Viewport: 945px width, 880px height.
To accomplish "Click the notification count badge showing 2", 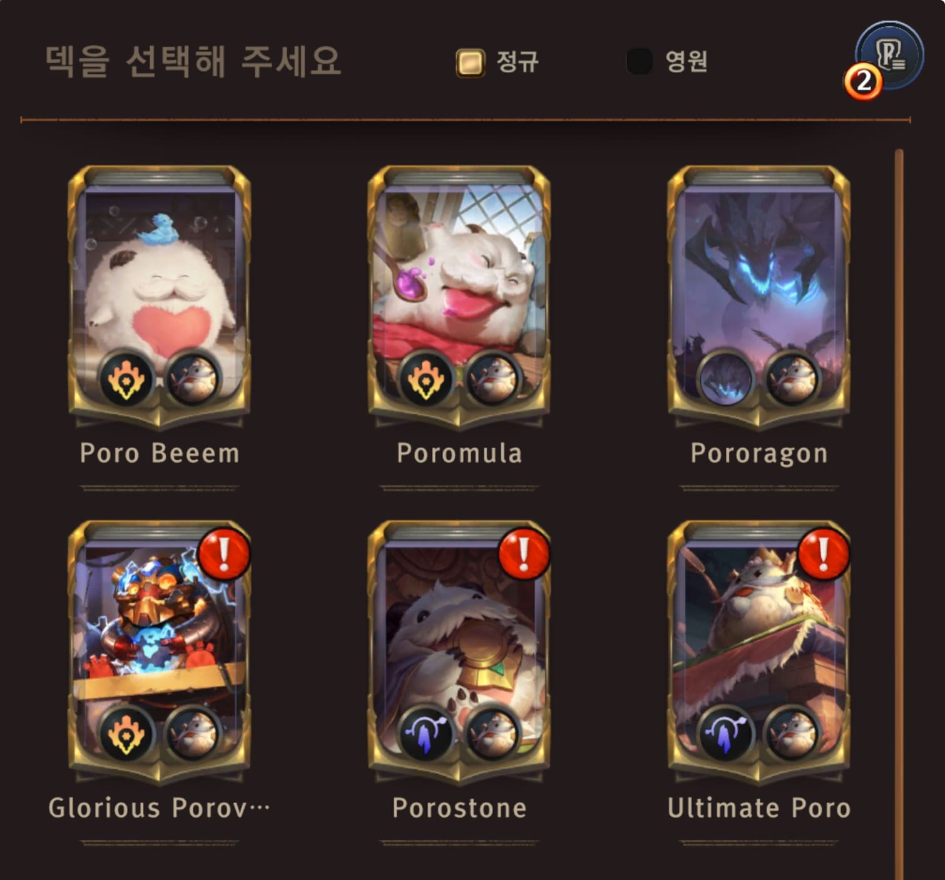I will pyautogui.click(x=863, y=81).
